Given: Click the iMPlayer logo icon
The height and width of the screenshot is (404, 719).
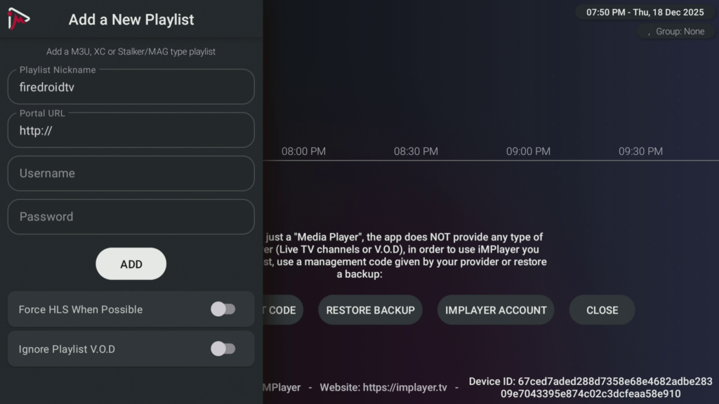Looking at the screenshot, I should pos(19,20).
